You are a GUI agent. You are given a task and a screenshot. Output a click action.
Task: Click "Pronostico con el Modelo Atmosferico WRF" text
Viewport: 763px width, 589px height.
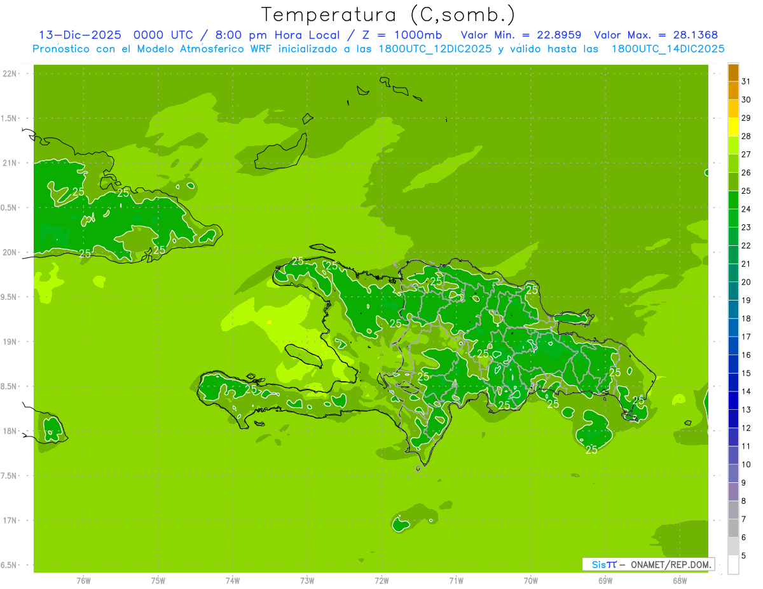152,49
